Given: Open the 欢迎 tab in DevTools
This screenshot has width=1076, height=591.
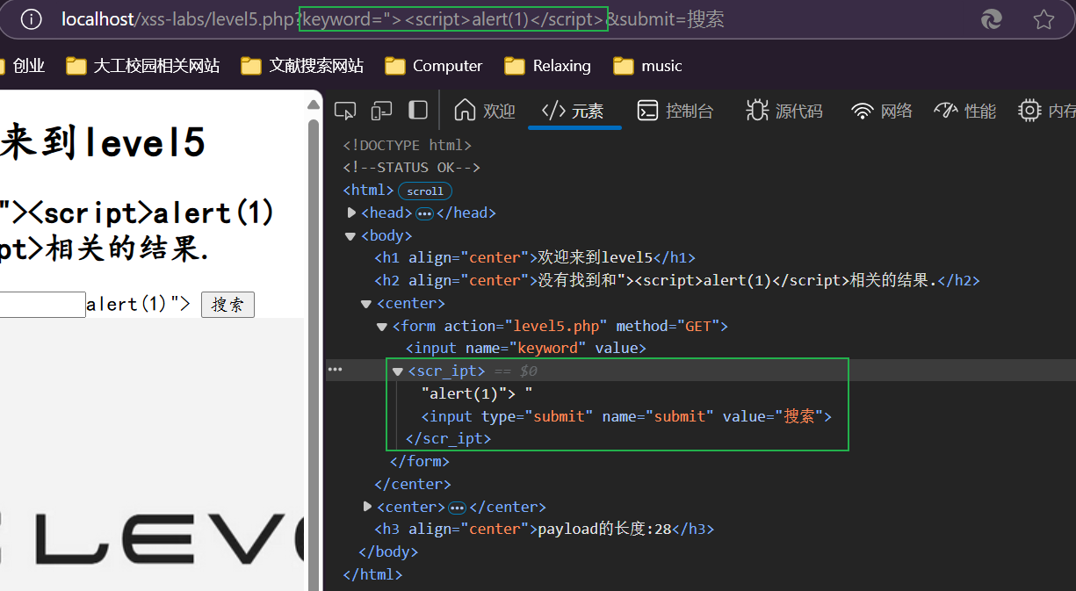Looking at the screenshot, I should [484, 111].
